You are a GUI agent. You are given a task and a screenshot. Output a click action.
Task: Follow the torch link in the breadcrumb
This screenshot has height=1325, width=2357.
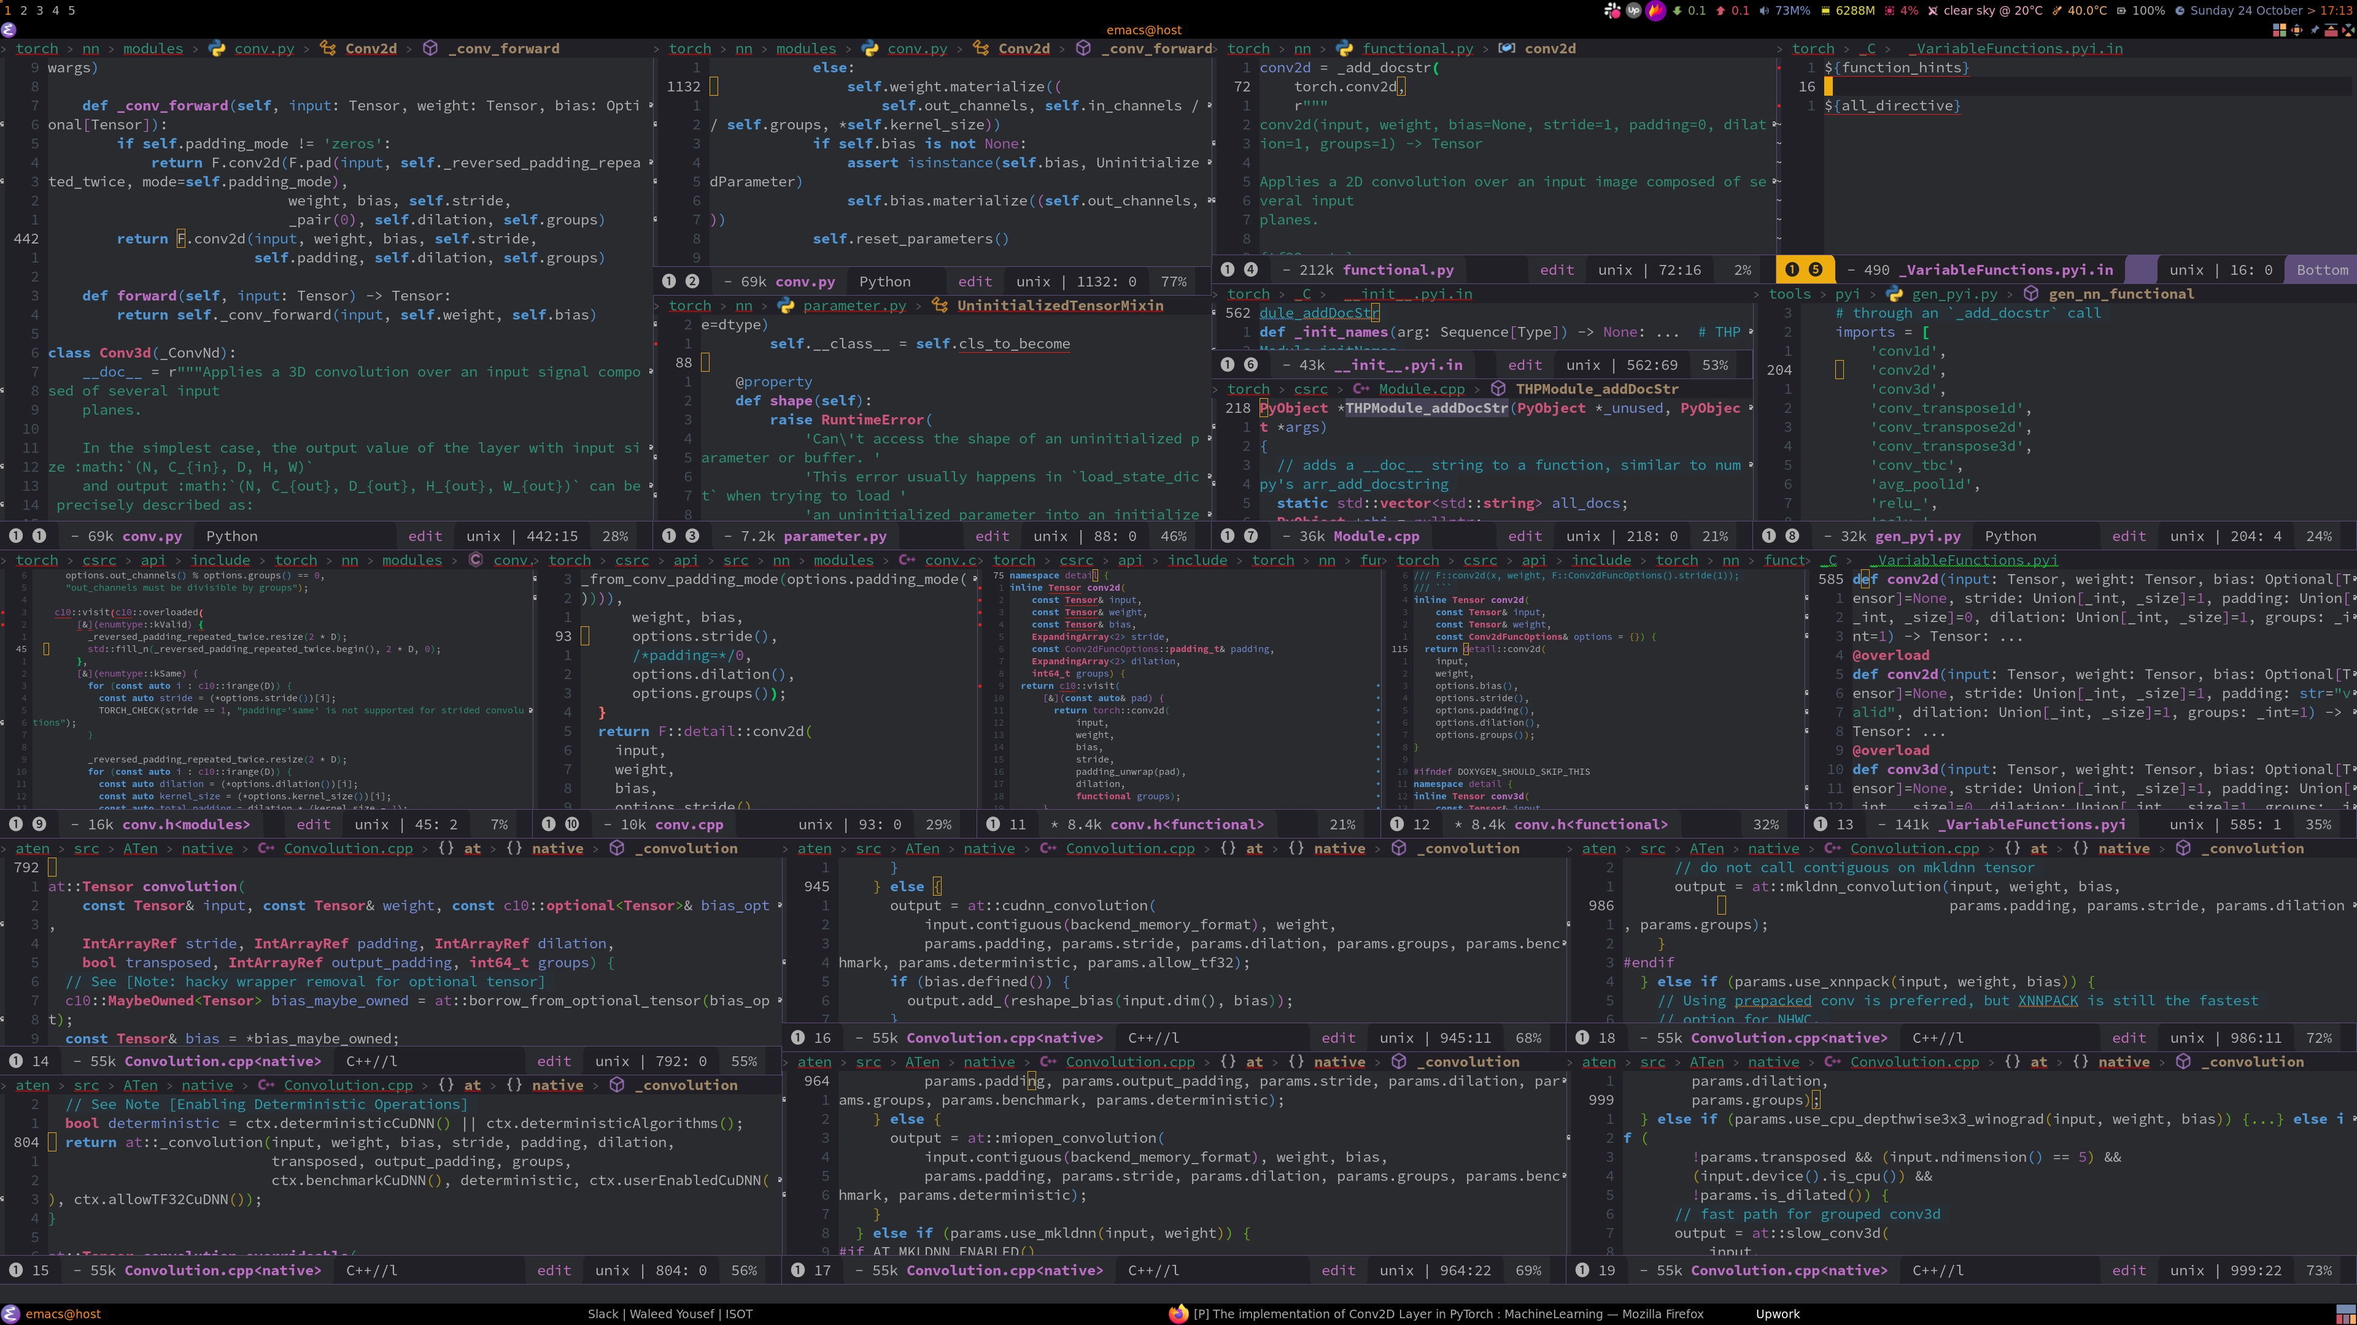(x=37, y=48)
